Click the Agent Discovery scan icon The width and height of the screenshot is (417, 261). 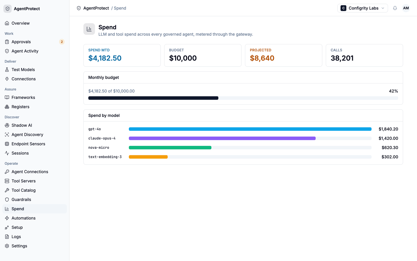[x=7, y=135]
